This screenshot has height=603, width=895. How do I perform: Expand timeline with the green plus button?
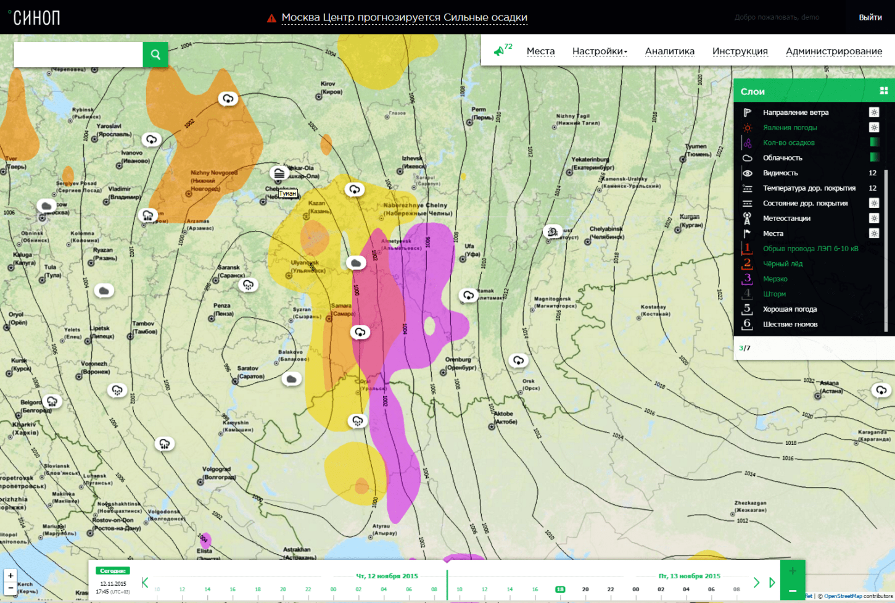[793, 571]
